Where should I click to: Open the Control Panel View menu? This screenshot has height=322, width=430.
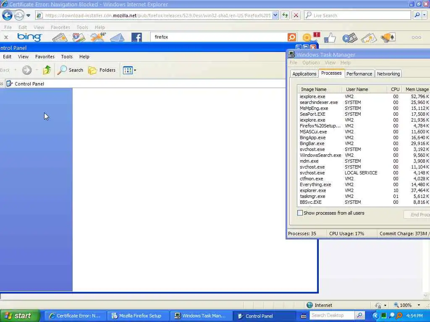(23, 57)
